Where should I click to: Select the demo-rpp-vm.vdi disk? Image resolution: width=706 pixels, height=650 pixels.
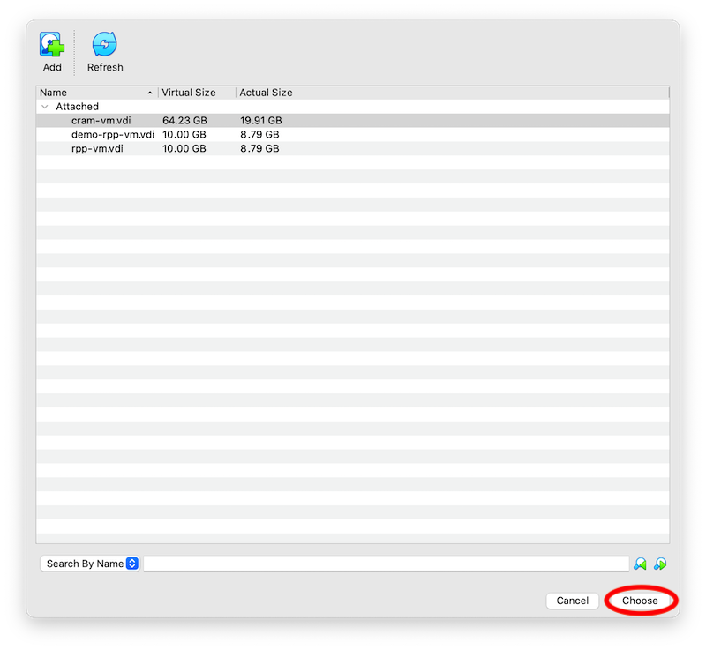click(x=112, y=134)
